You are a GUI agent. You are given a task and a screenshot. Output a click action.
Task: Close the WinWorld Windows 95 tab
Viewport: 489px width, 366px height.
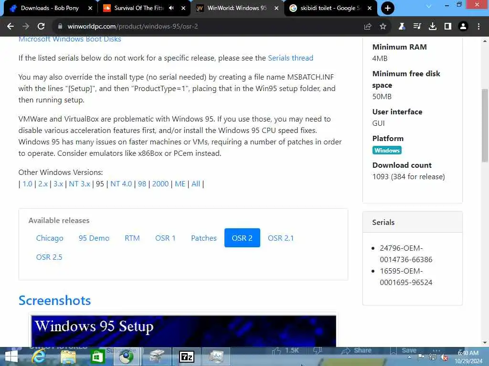point(276,8)
